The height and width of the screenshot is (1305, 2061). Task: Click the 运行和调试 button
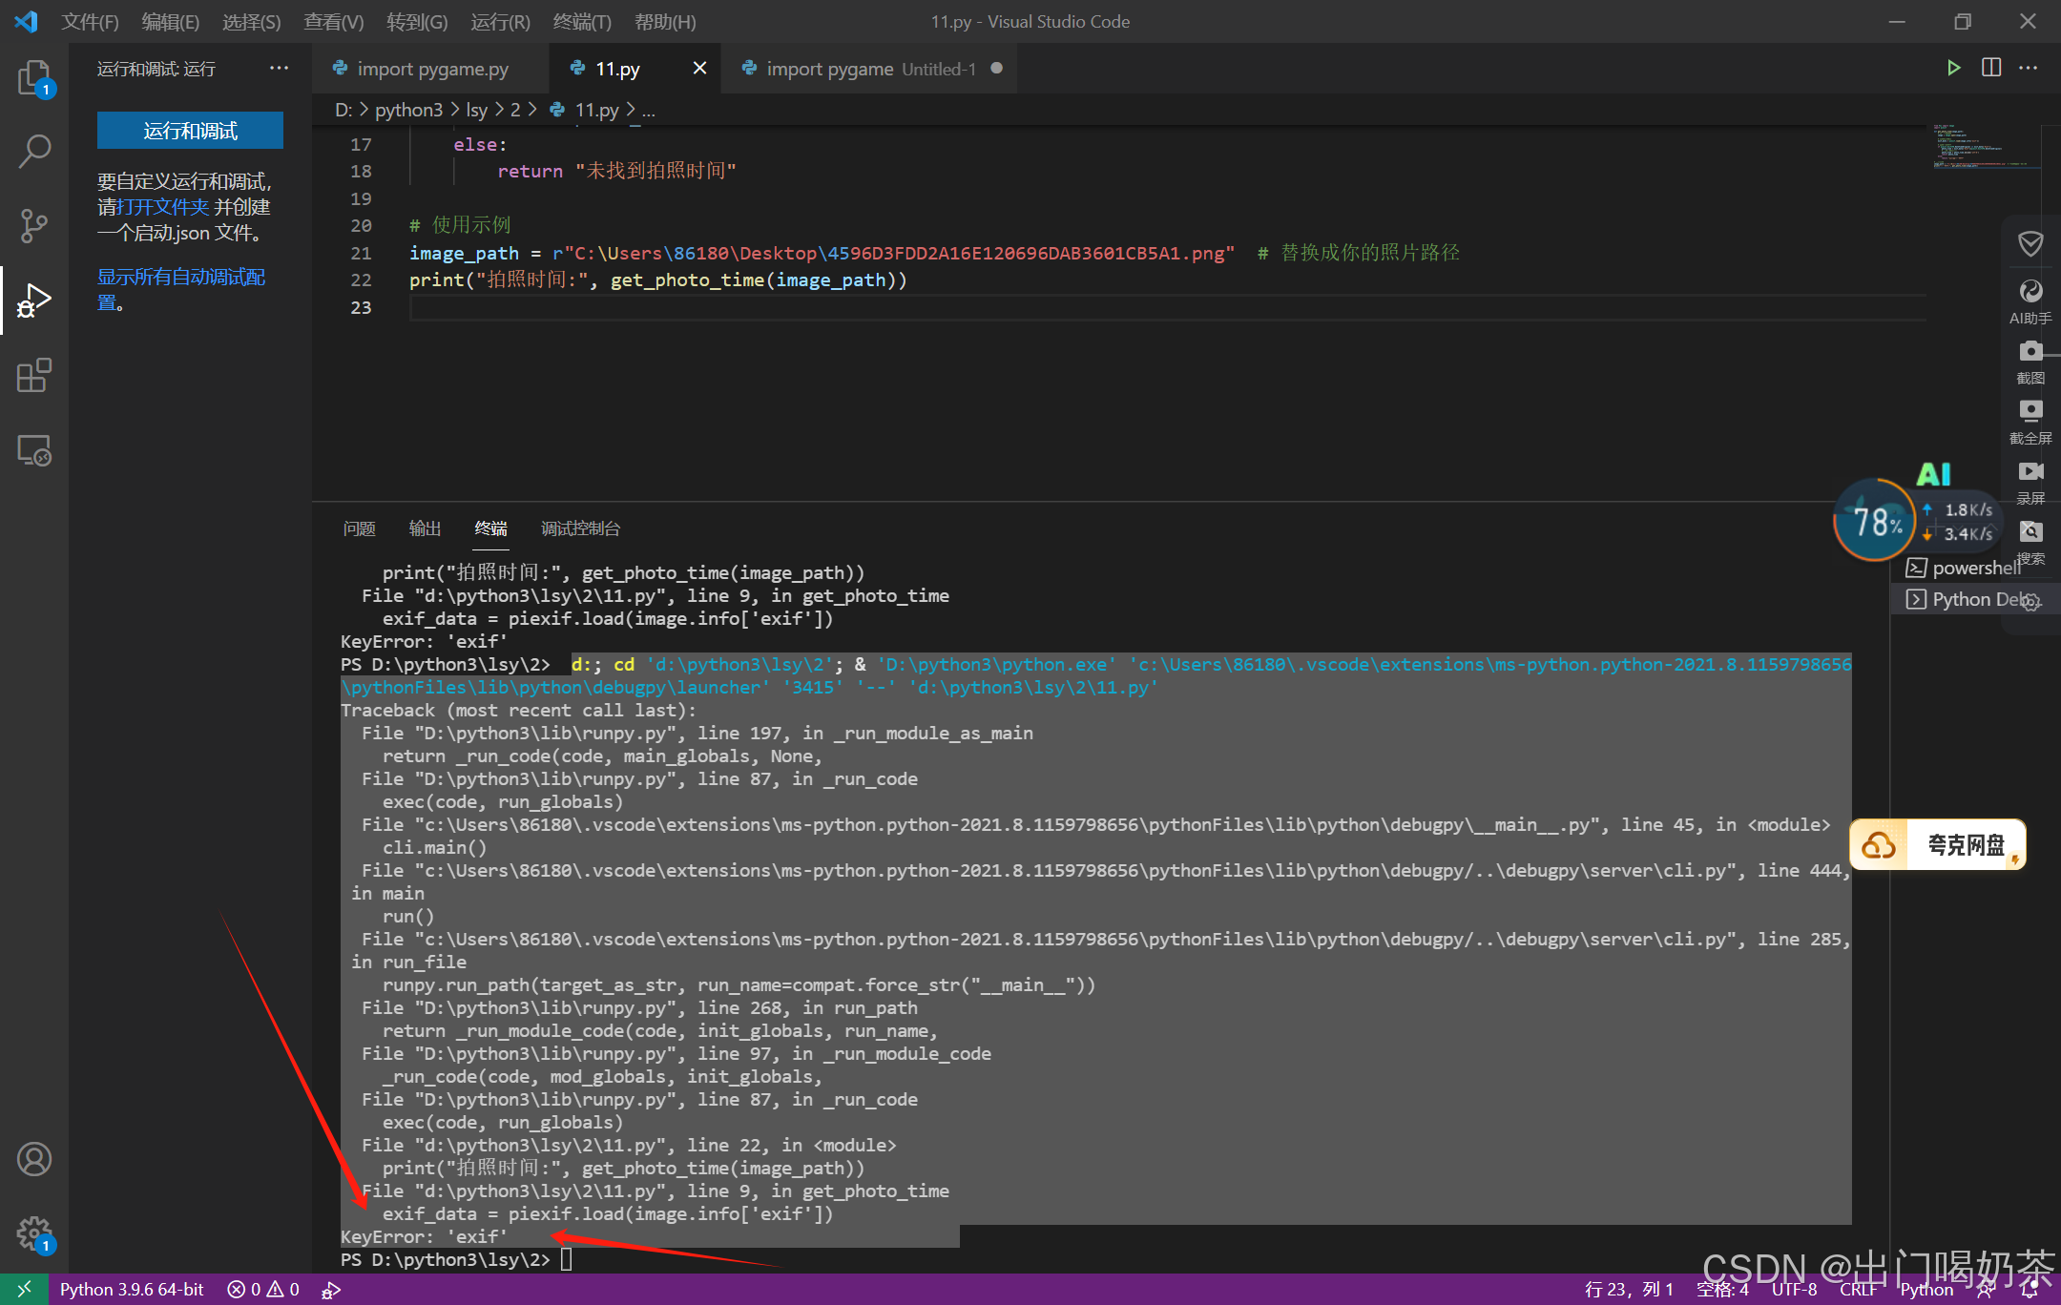click(190, 131)
